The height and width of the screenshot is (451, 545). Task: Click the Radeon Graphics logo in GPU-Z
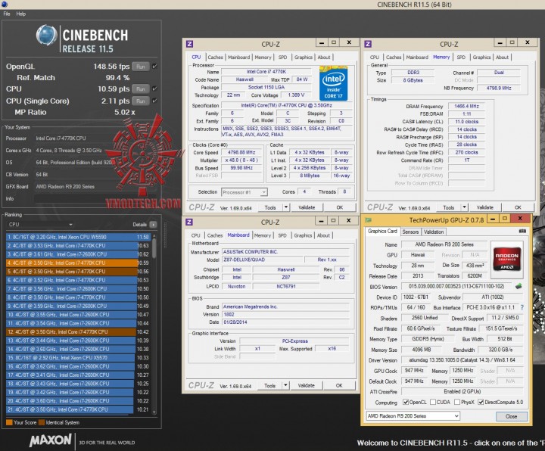[506, 259]
